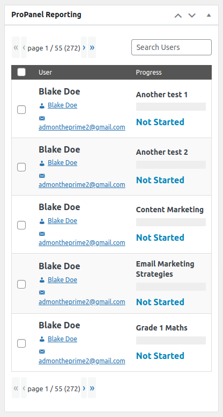
Task: Move ProPanel Reporting widget down
Action: (x=192, y=16)
